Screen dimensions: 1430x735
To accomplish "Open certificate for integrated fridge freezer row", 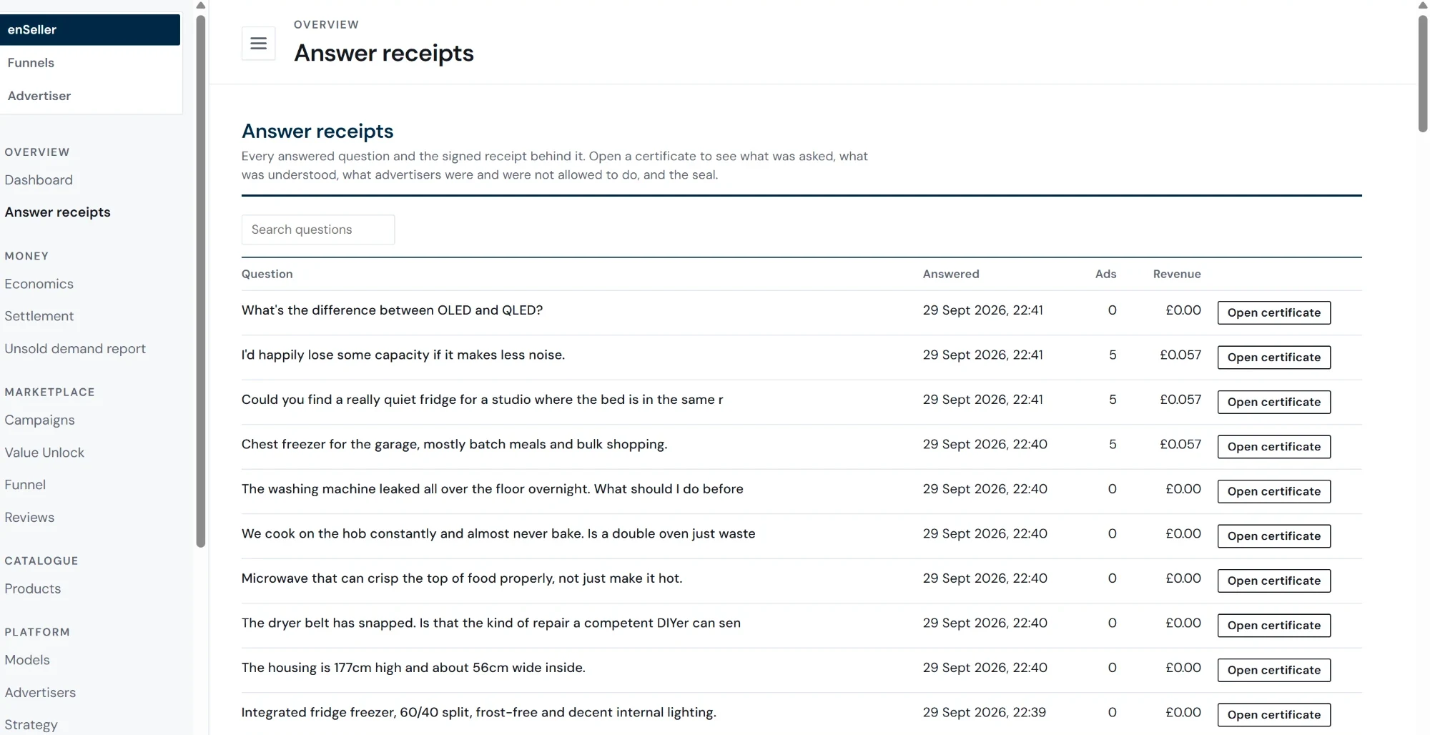I will 1274,715.
